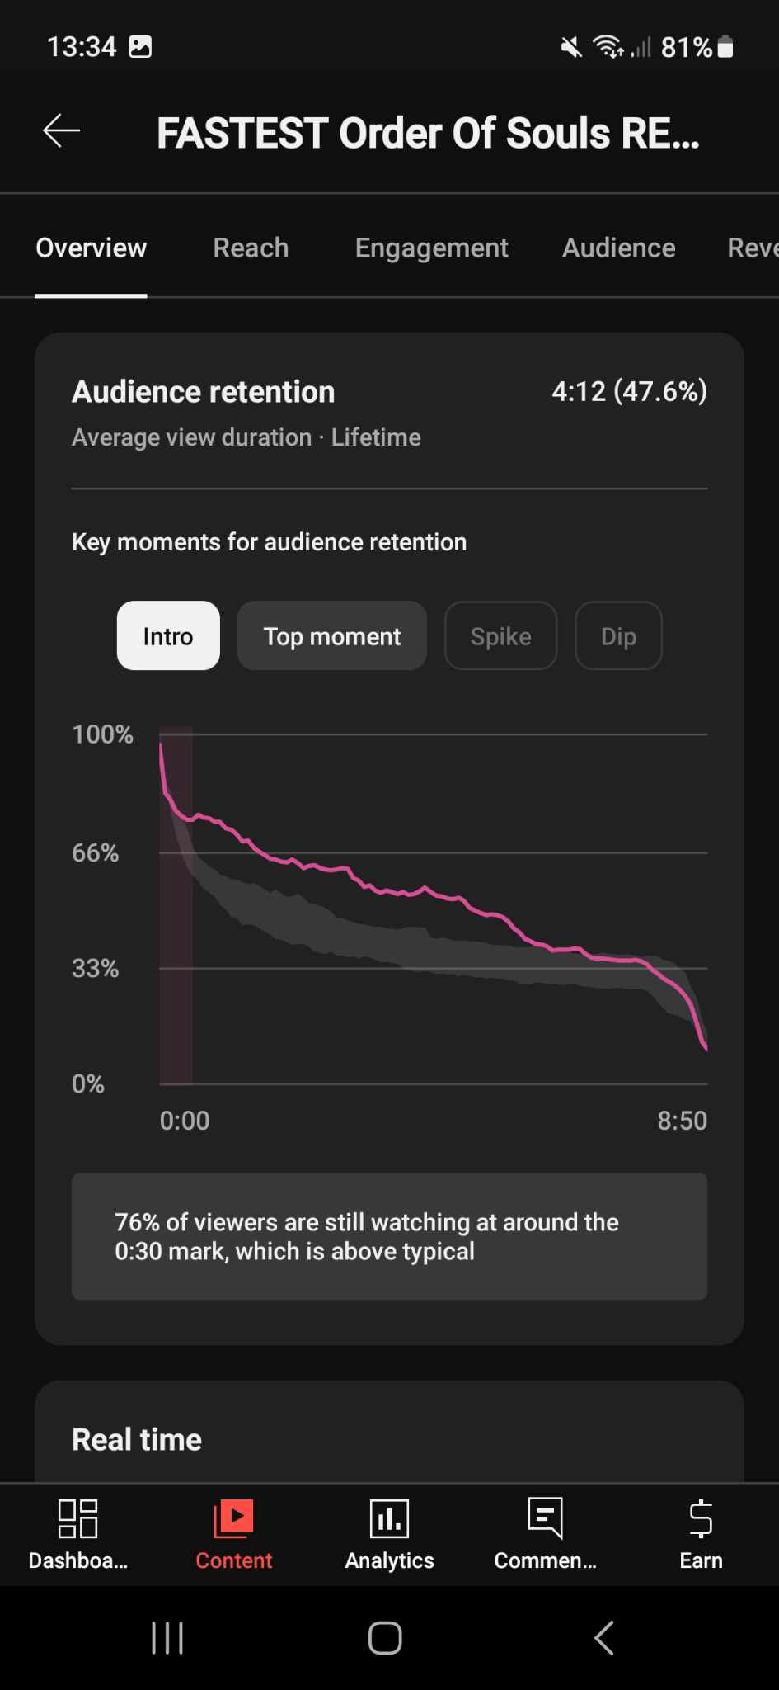Open the Real time card
Image resolution: width=779 pixels, height=1690 pixels.
pyautogui.click(x=137, y=1439)
